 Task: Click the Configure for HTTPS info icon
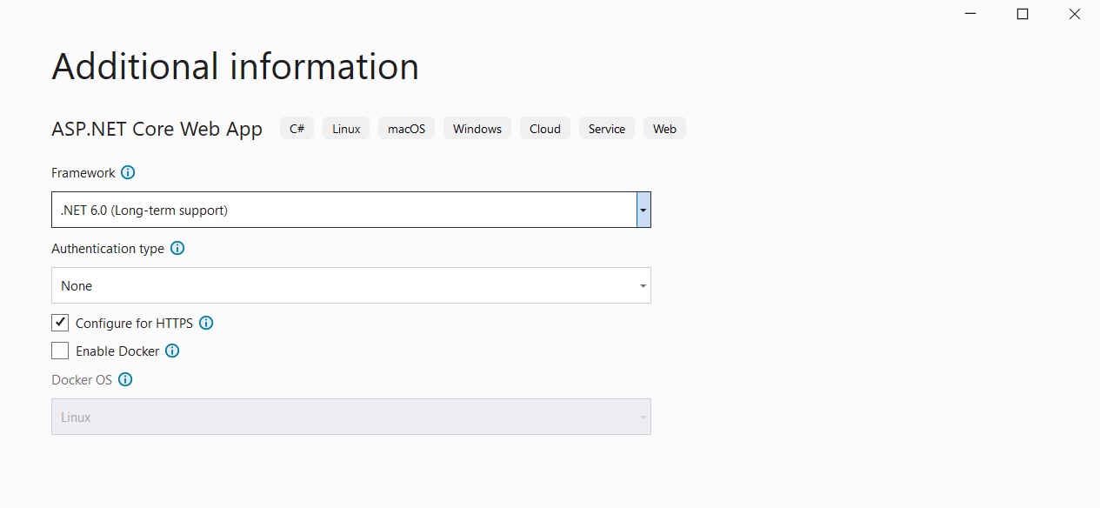206,323
